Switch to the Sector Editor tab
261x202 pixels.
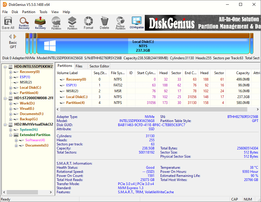tap(99, 66)
